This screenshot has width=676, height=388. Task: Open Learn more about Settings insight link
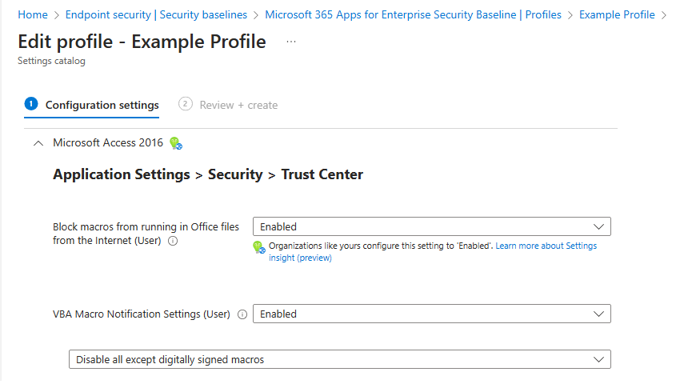coord(546,246)
